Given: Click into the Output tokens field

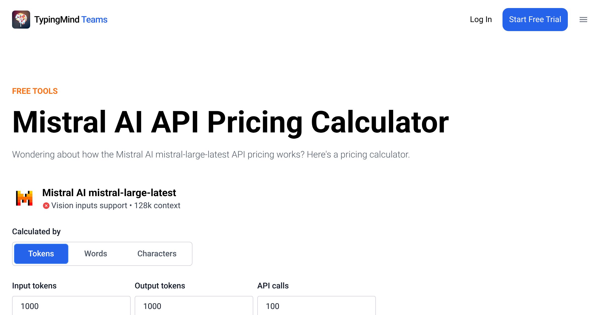Looking at the screenshot, I should 194,306.
